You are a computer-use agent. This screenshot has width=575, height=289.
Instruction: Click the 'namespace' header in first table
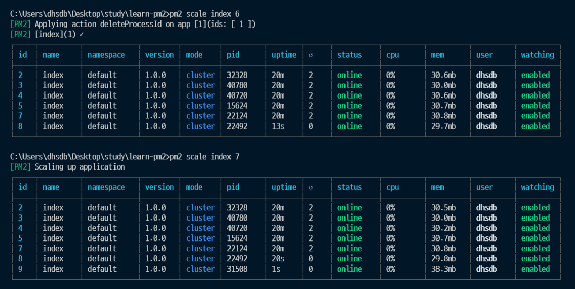click(106, 55)
